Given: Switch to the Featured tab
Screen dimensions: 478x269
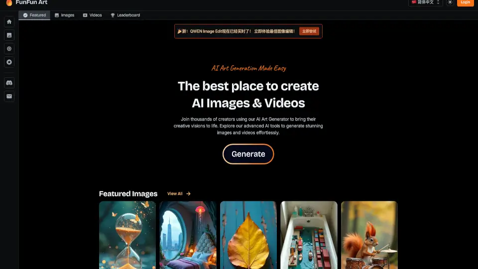Looking at the screenshot, I should tap(34, 15).
